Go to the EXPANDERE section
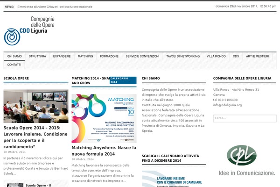Screen dimensions: 280x187 pyautogui.click(x=62, y=57)
